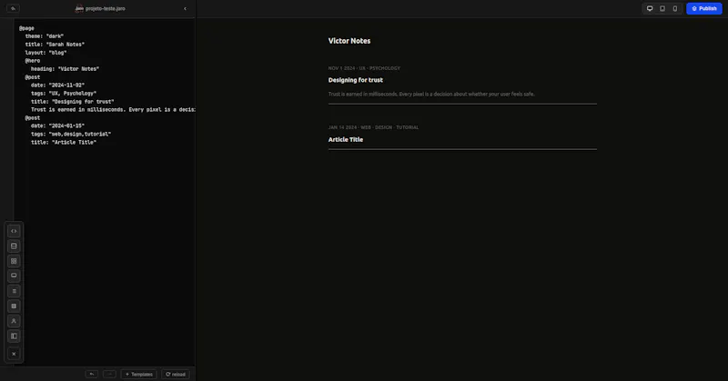This screenshot has height=381, width=728.
Task: Collapse the code editor panel with chevron
Action: tap(185, 8)
